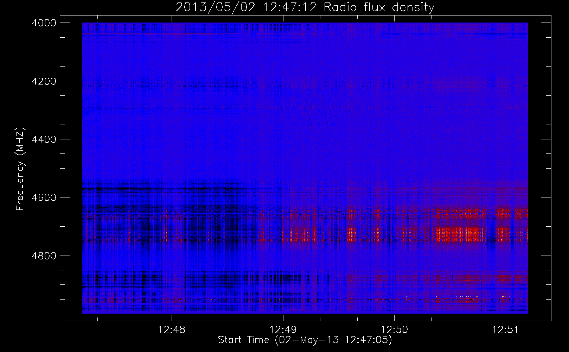Click the 4800 frequency tick label
The image size is (569, 352).
point(44,256)
